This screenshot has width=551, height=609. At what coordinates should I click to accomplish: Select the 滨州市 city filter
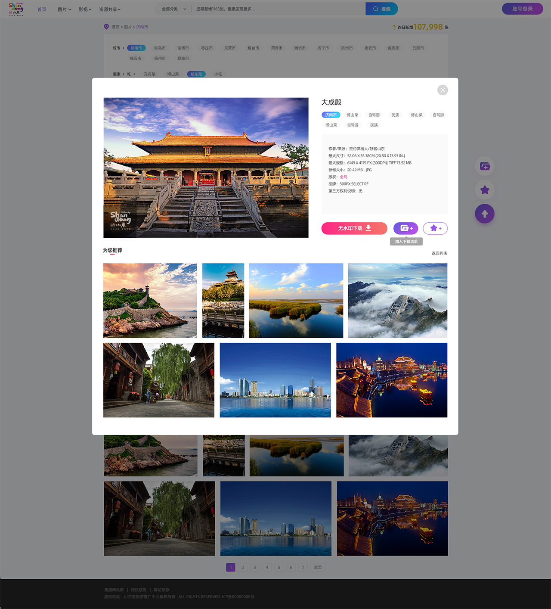pos(347,48)
